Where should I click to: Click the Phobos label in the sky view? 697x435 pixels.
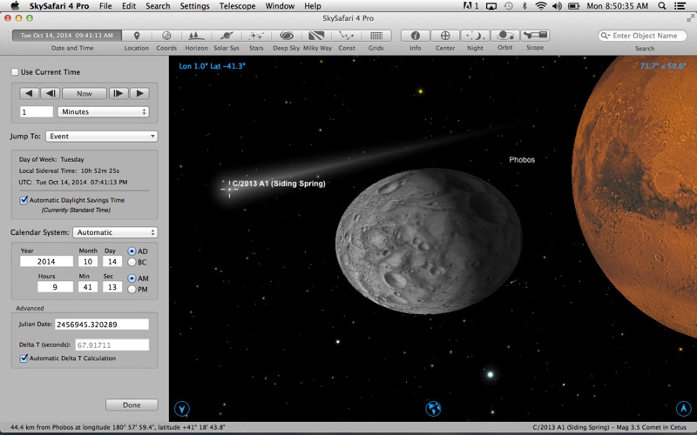coord(522,160)
